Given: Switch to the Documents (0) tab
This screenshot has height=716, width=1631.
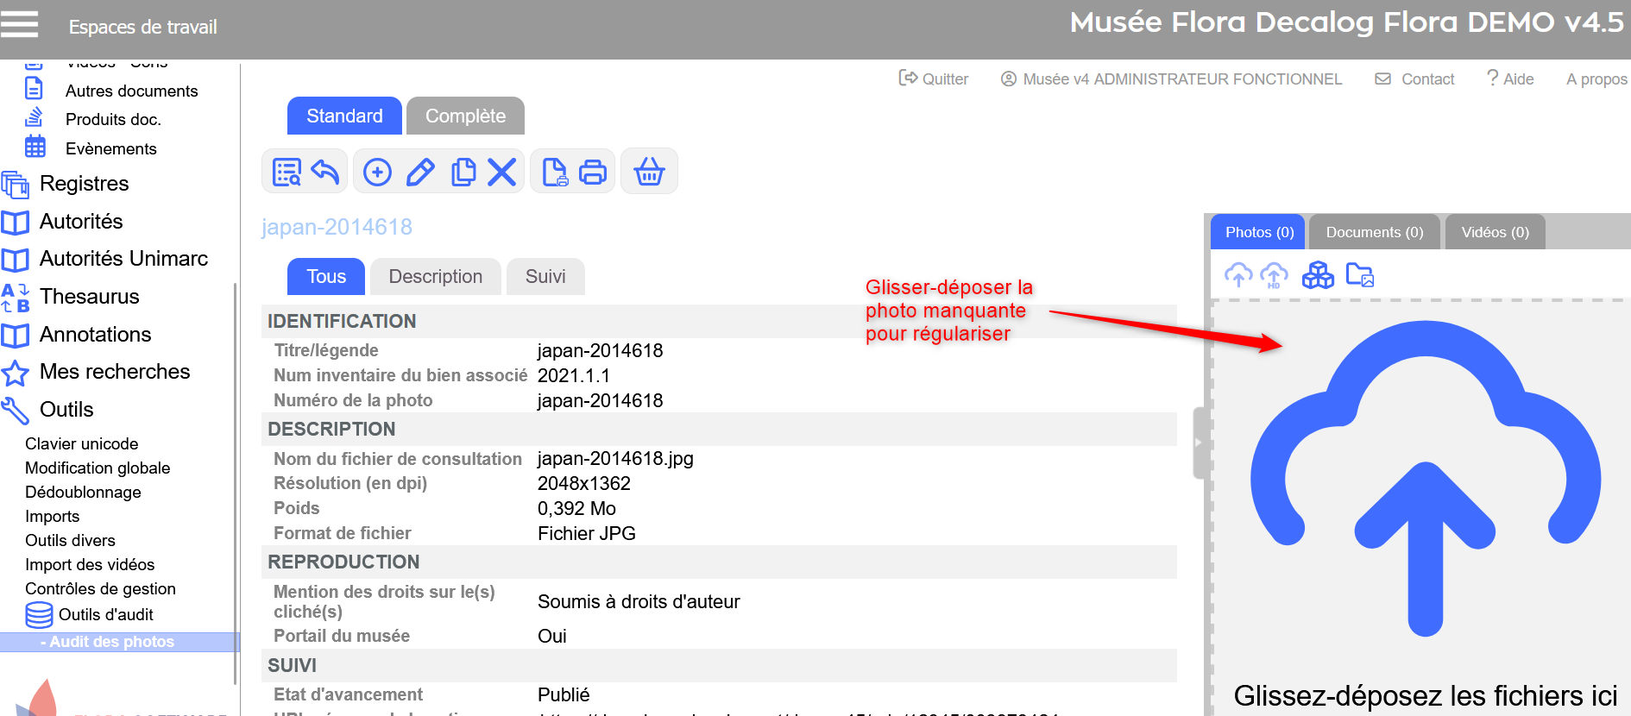Looking at the screenshot, I should 1374,233.
